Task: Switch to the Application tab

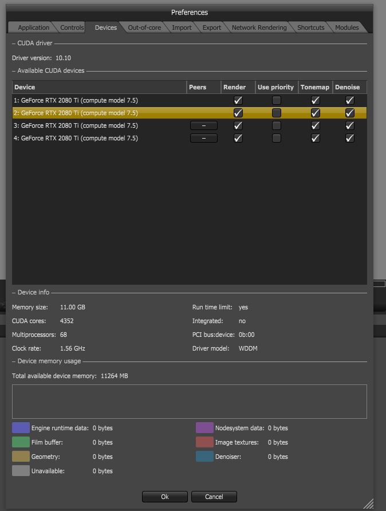Action: 33,27
